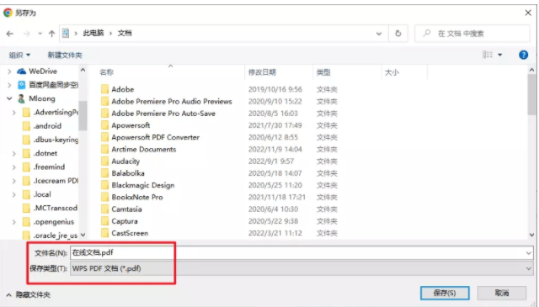Screen dimensions: 539x307
Task: Create a folder with 新建文件夹
Action: click(65, 55)
